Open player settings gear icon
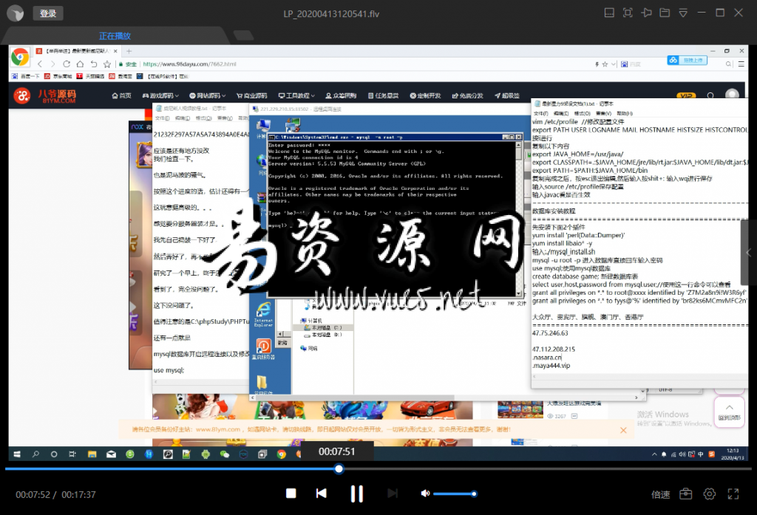Screen dimensions: 757x515 (709, 494)
